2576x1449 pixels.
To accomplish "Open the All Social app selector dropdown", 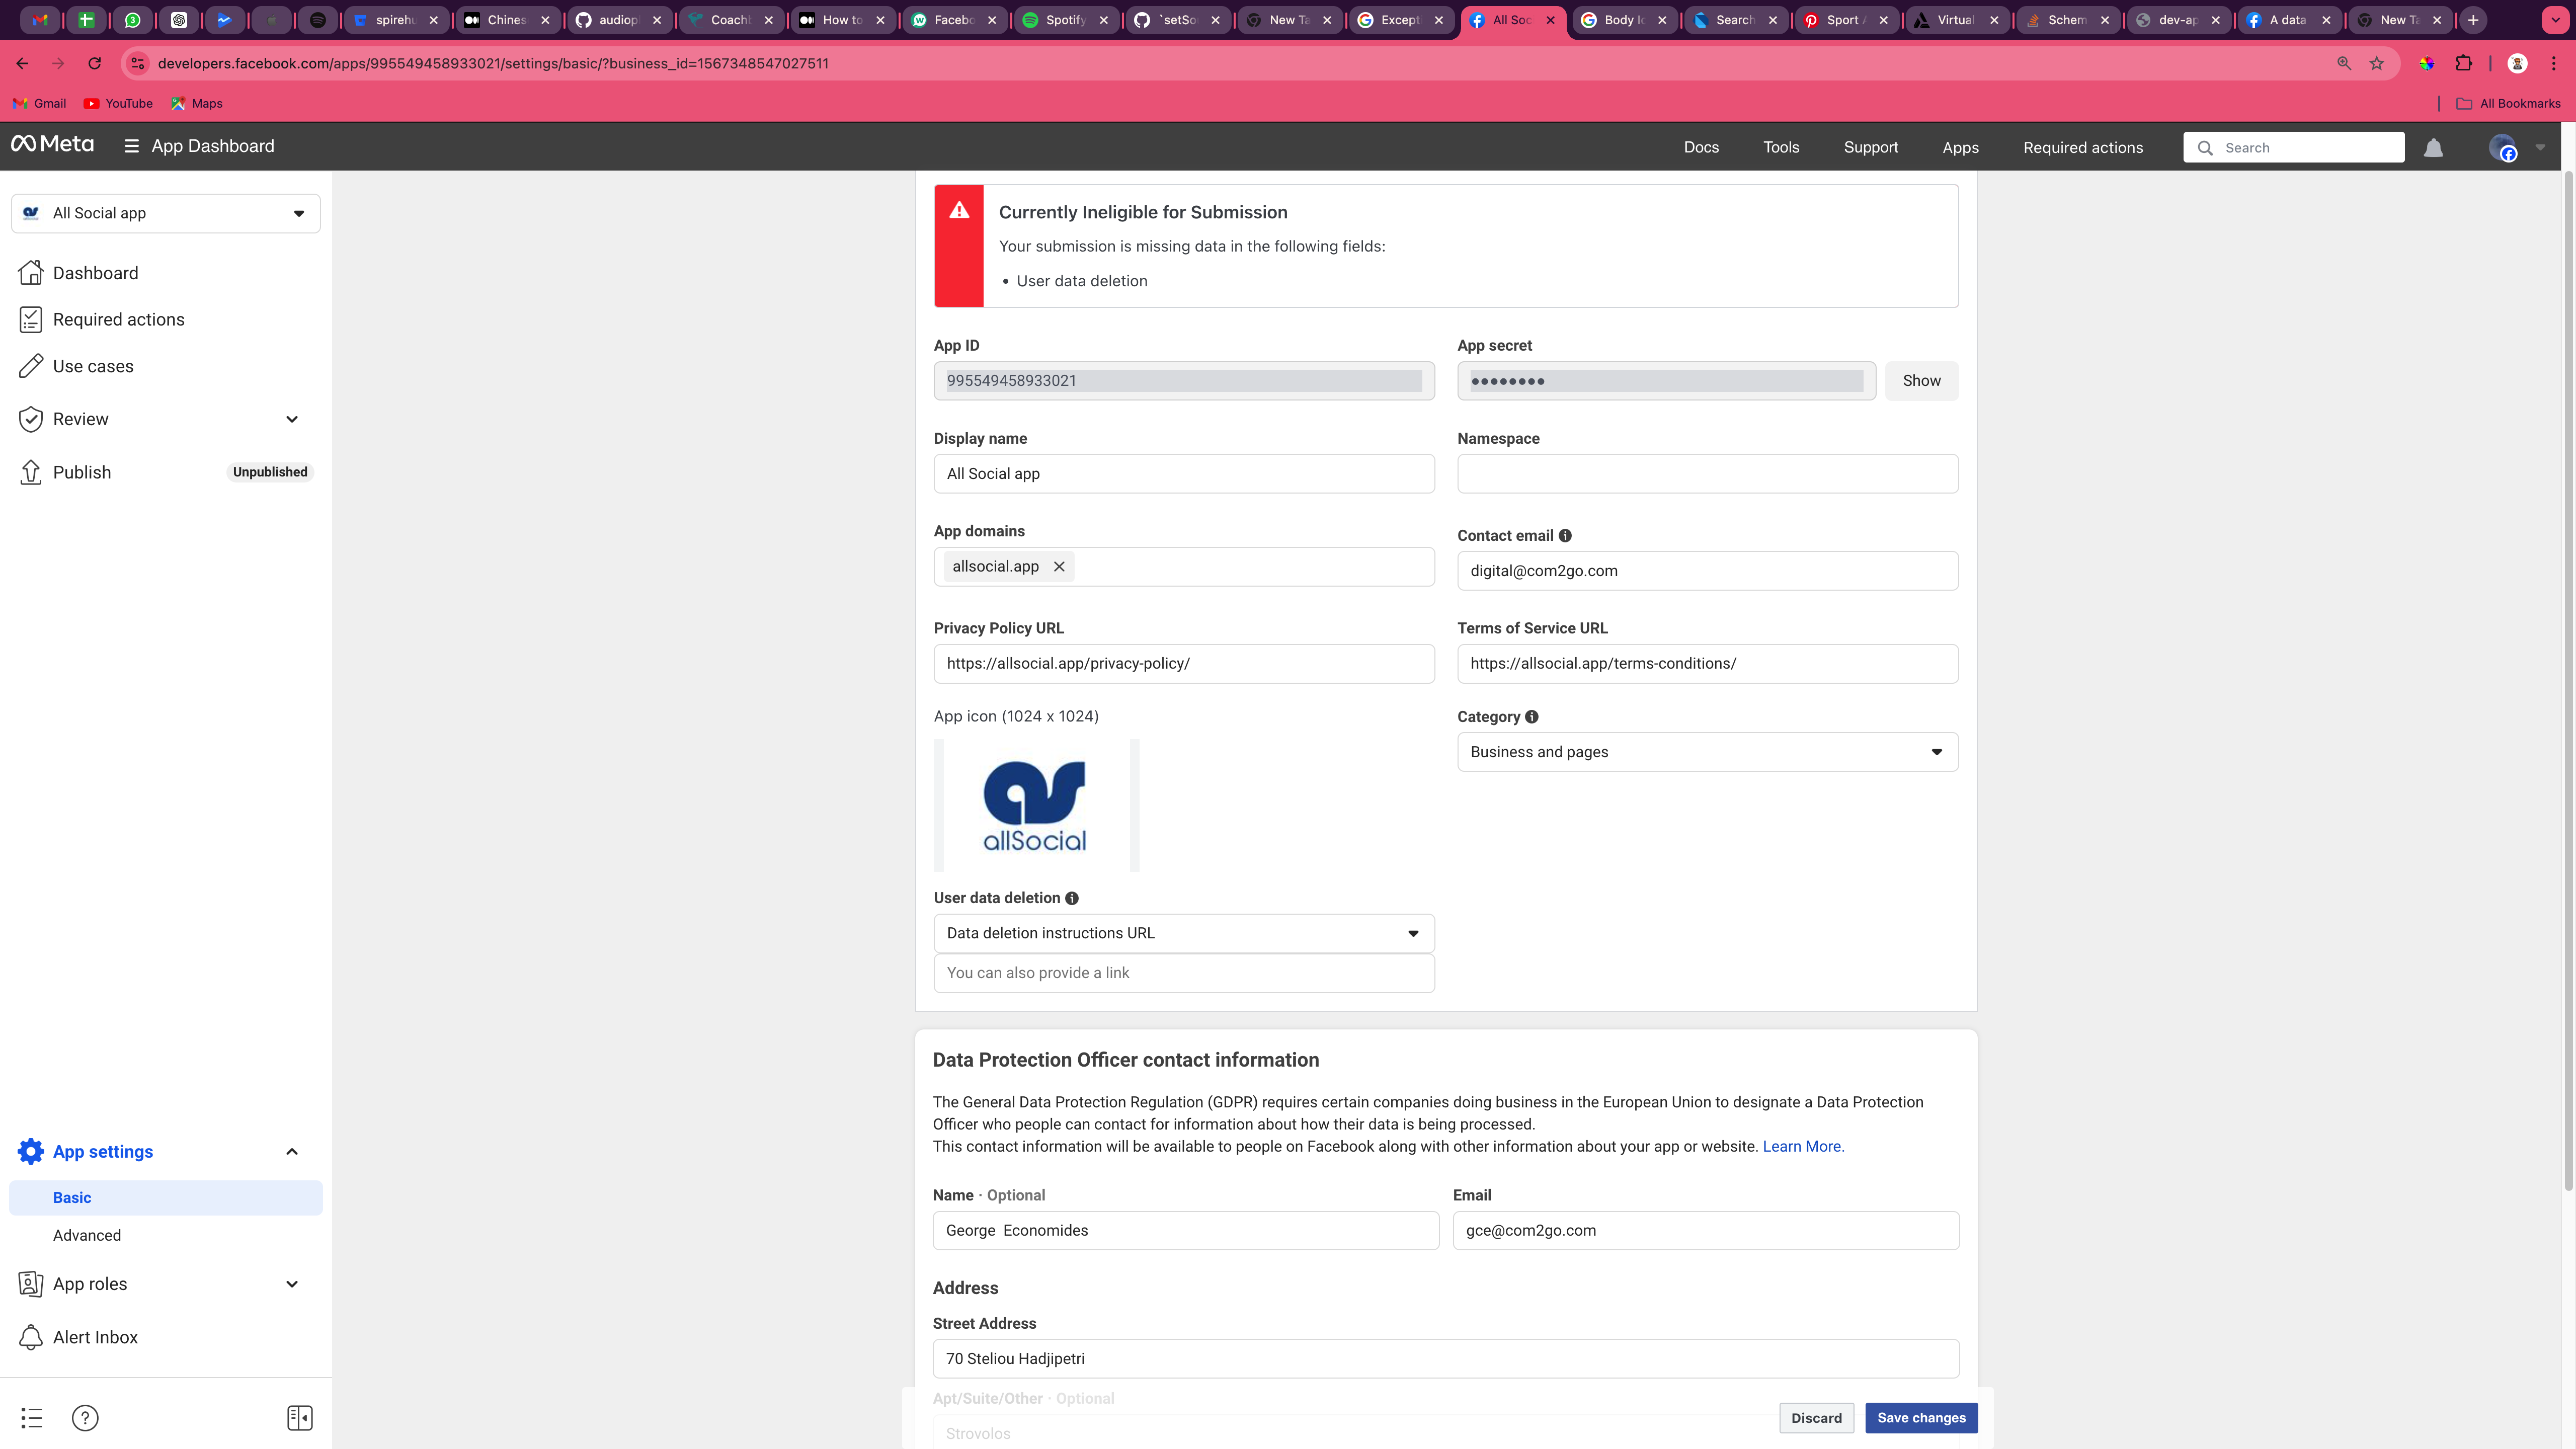I will [166, 213].
